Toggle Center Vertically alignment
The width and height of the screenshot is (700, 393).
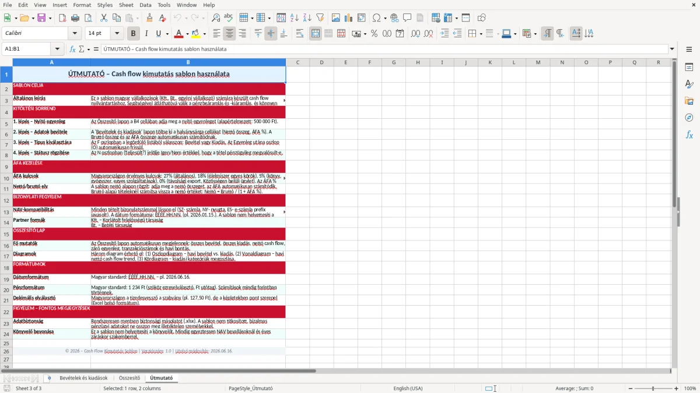point(271,34)
